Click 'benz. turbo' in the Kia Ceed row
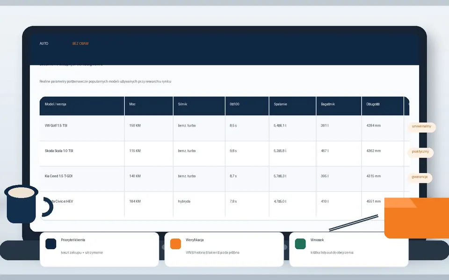This screenshot has width=449, height=280. click(x=187, y=176)
